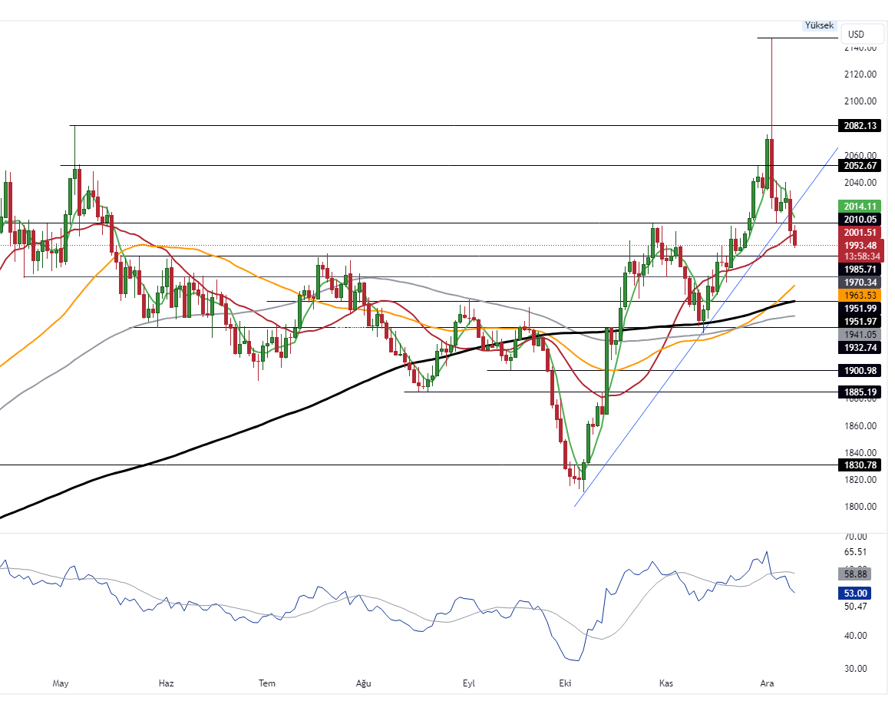Image resolution: width=895 pixels, height=721 pixels.
Task: Click the 1900.98 price level label
Action: click(x=860, y=371)
